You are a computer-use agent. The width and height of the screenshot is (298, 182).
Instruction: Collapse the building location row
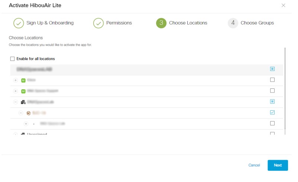[15, 102]
